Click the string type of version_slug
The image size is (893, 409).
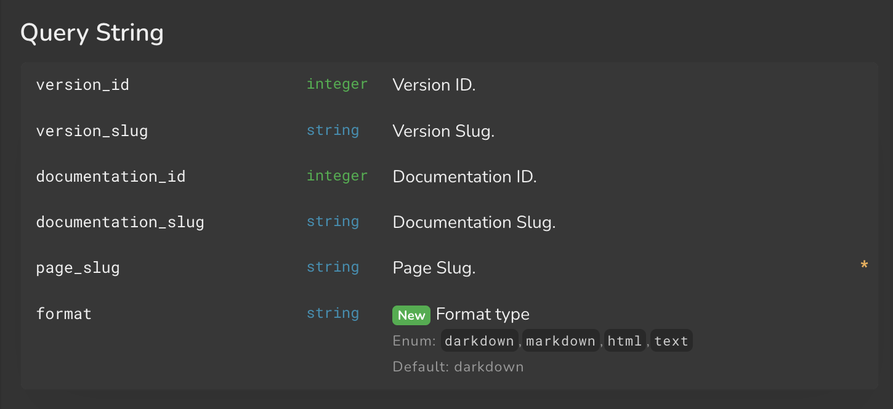333,130
